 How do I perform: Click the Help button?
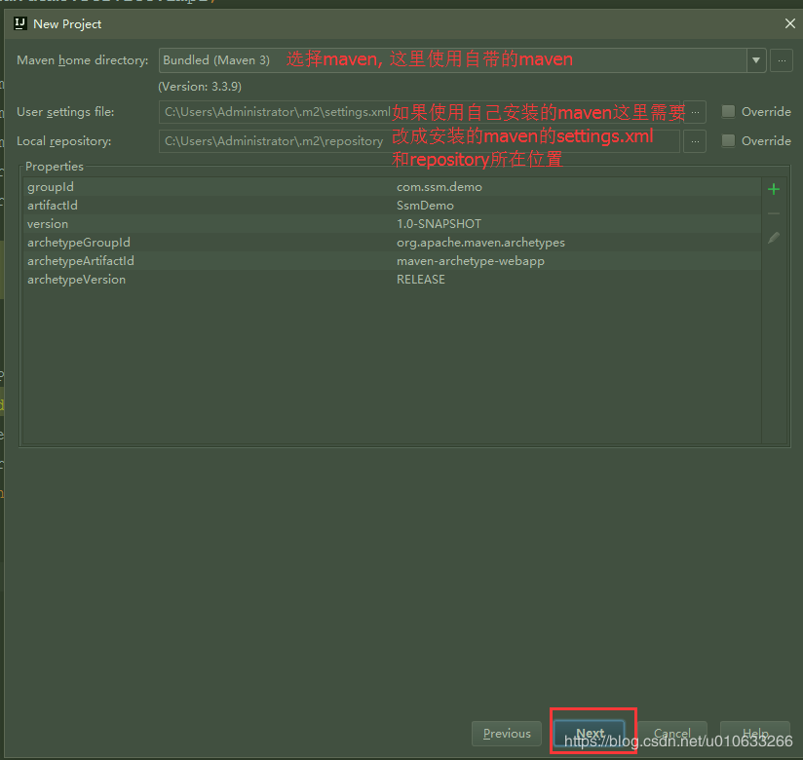(755, 734)
